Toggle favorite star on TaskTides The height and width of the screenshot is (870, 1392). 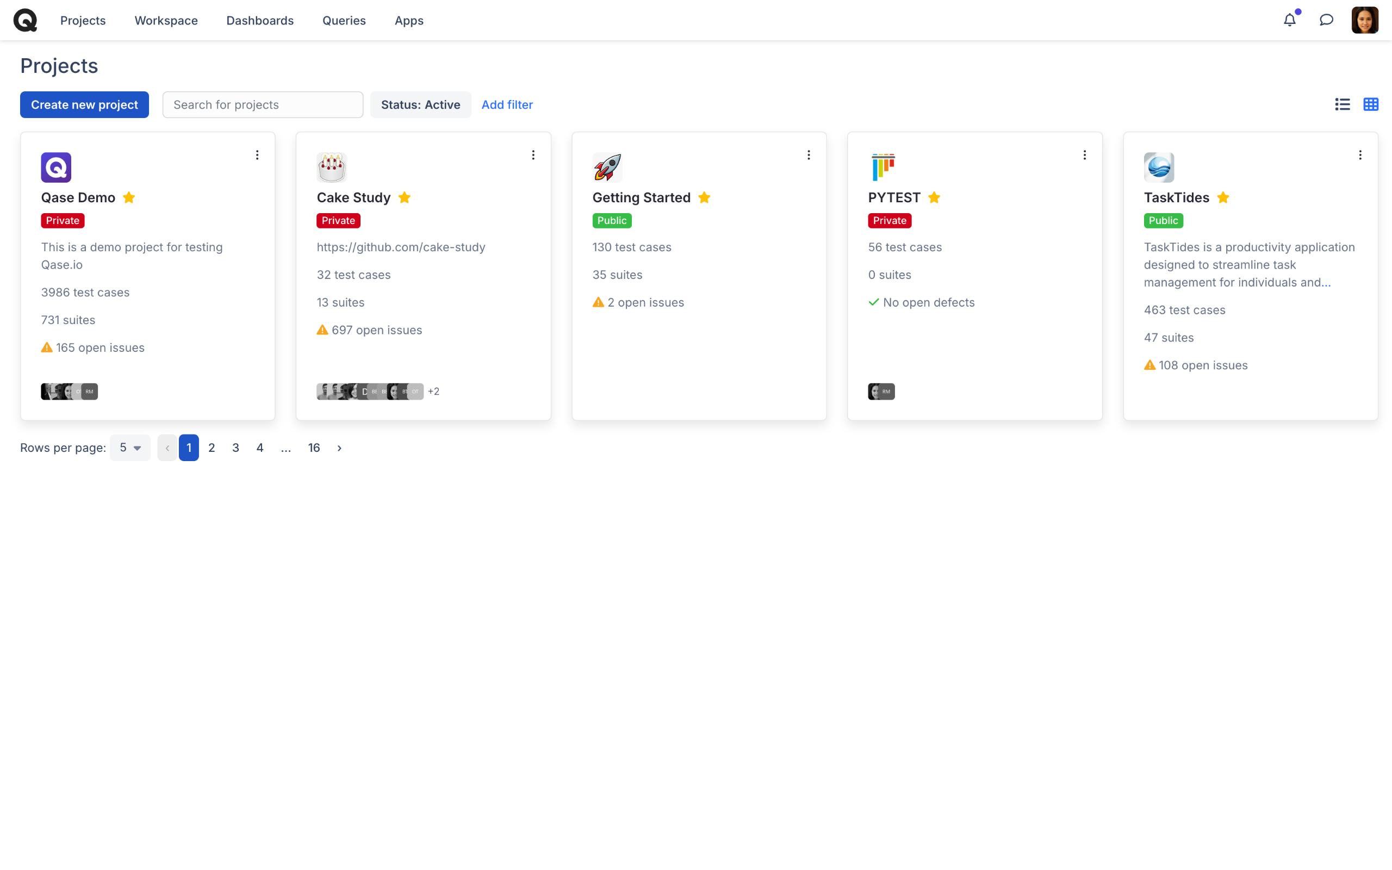(1223, 197)
